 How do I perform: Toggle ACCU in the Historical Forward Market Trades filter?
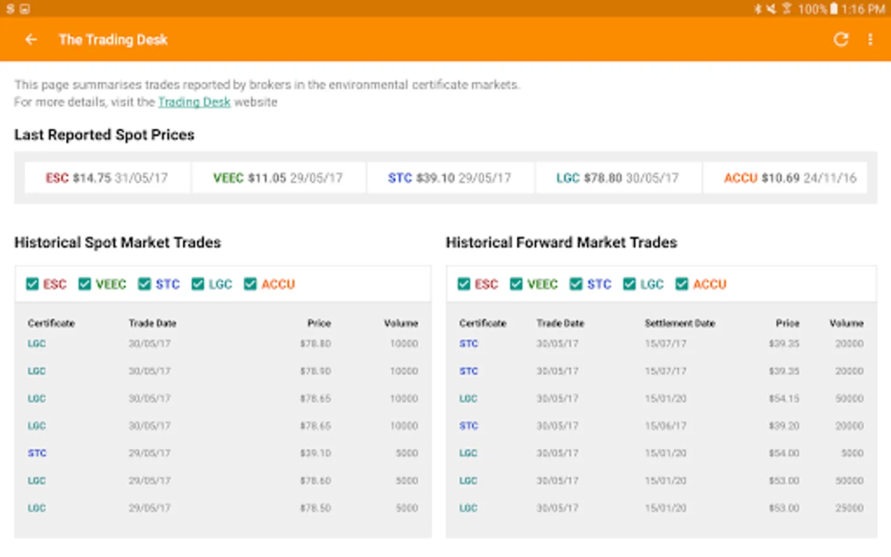click(682, 284)
